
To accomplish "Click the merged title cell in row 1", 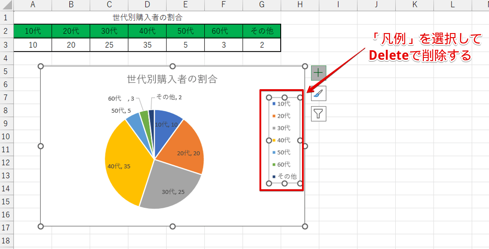I will [147, 18].
